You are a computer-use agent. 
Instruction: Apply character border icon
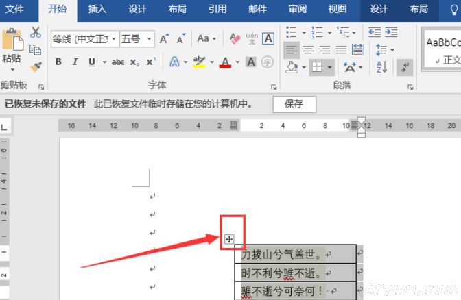(x=268, y=38)
